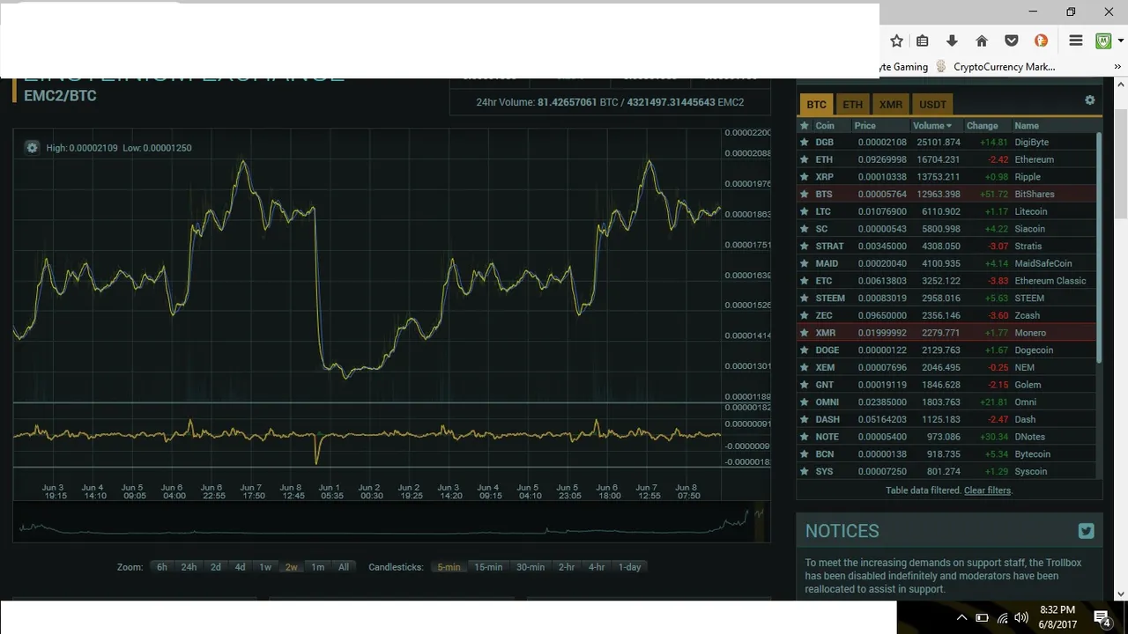
Task: Favorite the XMR coin row star
Action: (x=804, y=333)
